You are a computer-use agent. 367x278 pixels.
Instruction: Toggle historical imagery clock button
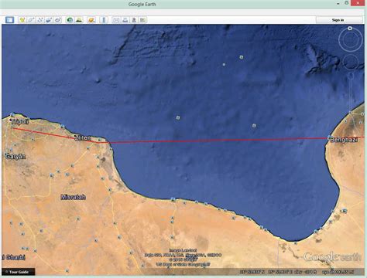tap(70, 20)
